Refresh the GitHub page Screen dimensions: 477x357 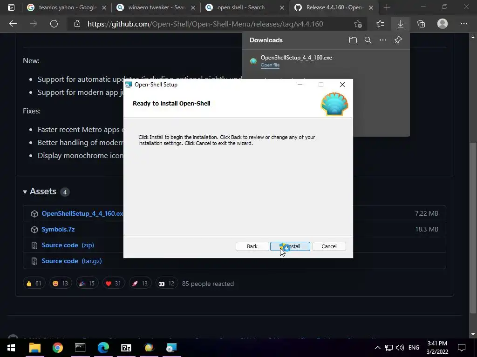(x=54, y=24)
